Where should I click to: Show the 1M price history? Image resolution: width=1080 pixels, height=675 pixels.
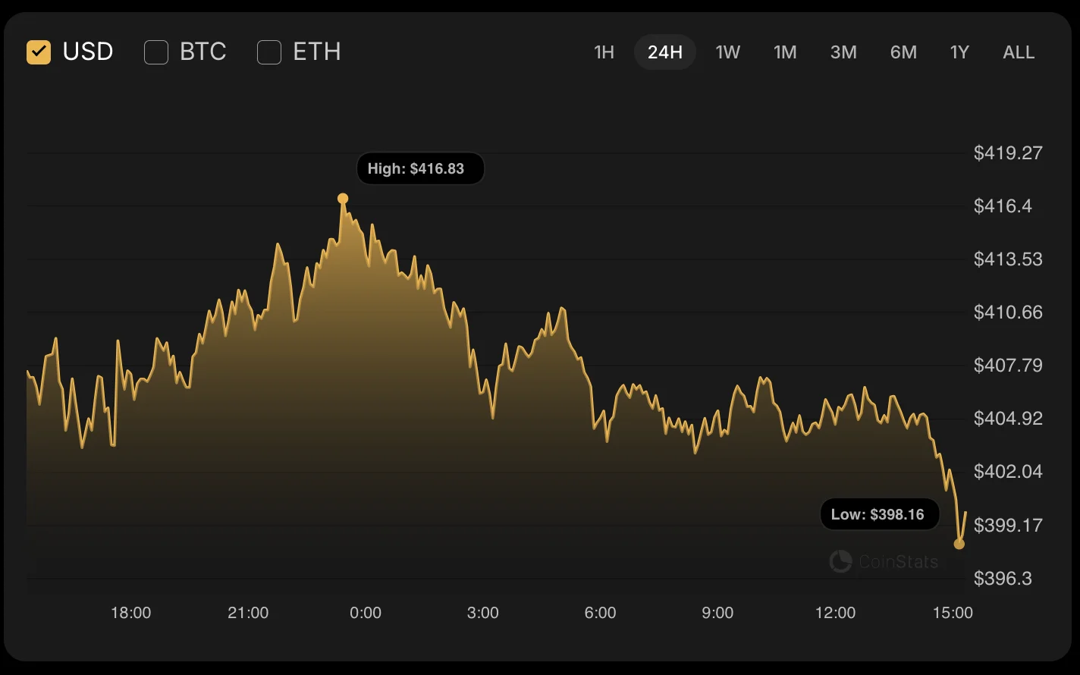(785, 52)
